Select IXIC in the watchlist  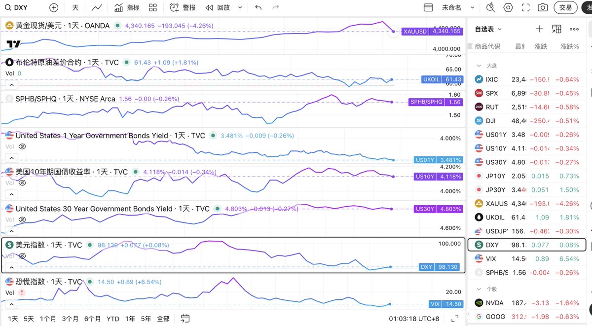coord(526,79)
